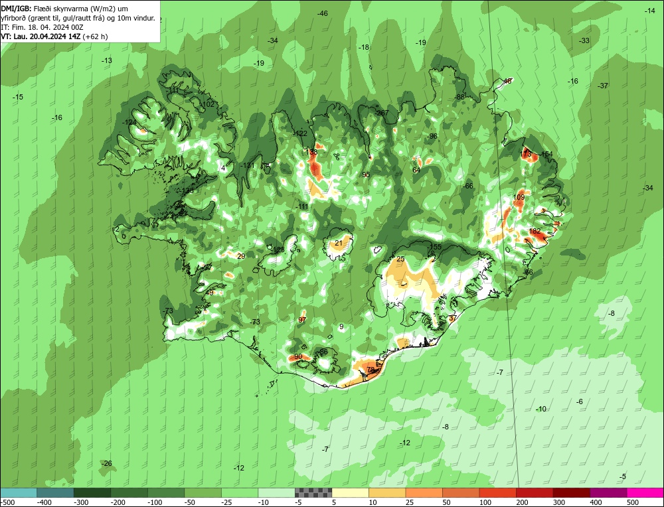Click the -300 tick label on the legend
664x507 pixels.
click(x=81, y=502)
